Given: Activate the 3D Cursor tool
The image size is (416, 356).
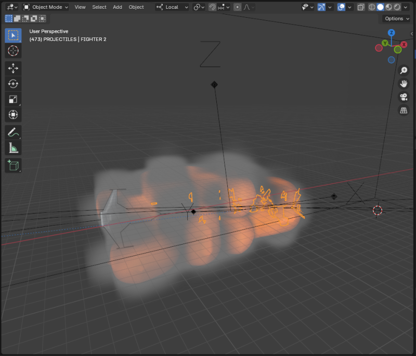Looking at the screenshot, I should [13, 50].
